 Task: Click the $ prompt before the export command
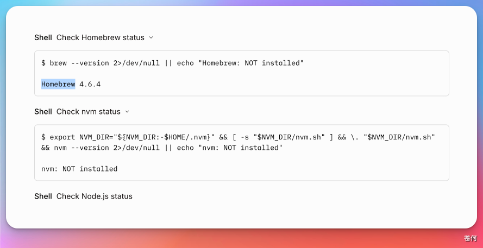coord(43,137)
